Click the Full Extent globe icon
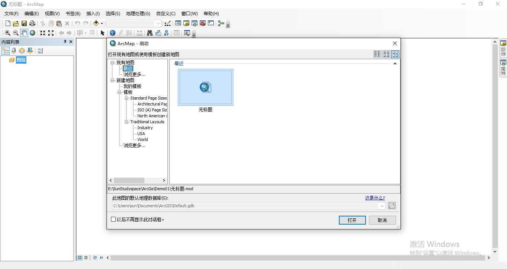 coord(33,33)
